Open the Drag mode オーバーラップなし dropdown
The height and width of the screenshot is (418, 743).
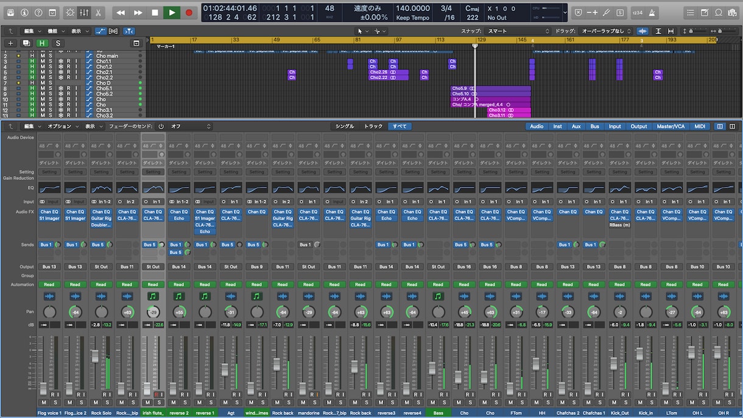pyautogui.click(x=607, y=31)
